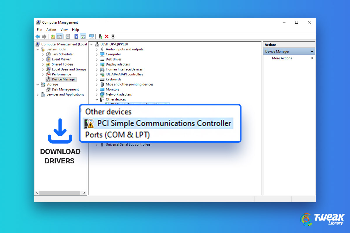
Task: Click the properties toolbar icon
Action: click(67, 36)
